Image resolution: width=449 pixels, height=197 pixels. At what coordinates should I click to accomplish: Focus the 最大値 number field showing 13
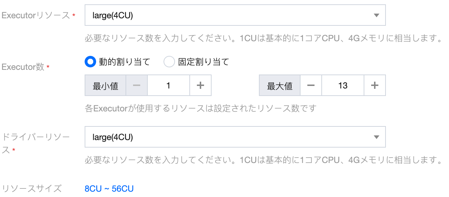[343, 86]
